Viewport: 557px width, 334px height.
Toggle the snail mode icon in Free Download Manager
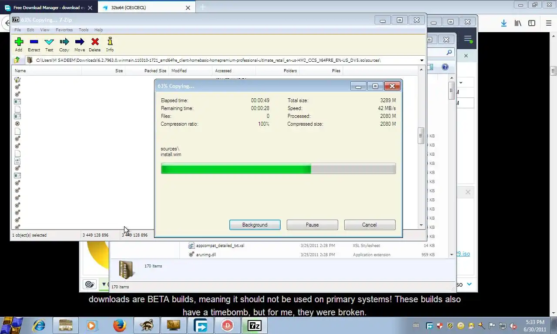pos(90,284)
